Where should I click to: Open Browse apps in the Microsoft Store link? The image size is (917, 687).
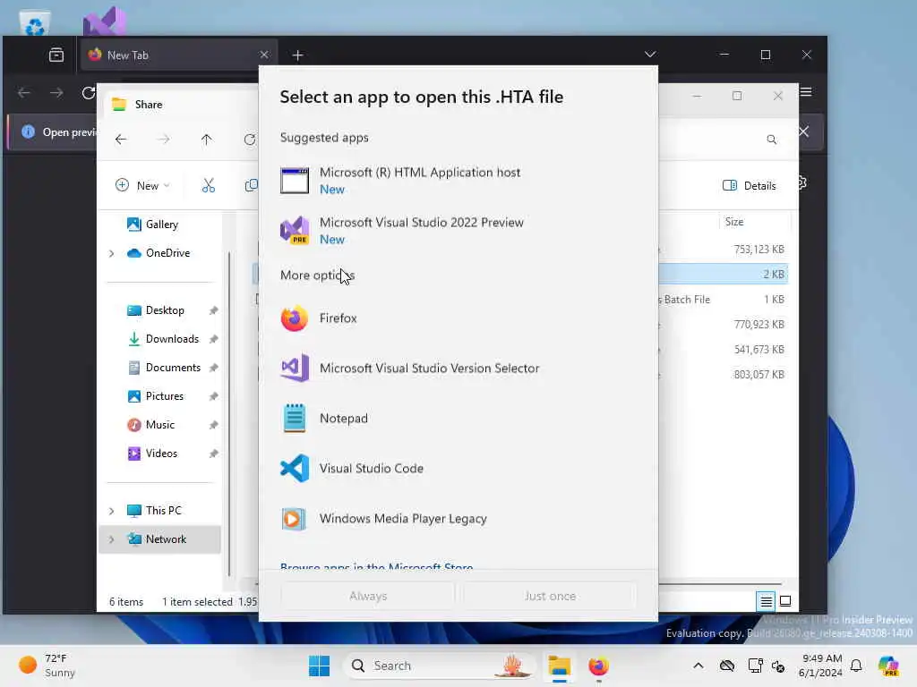coord(377,566)
